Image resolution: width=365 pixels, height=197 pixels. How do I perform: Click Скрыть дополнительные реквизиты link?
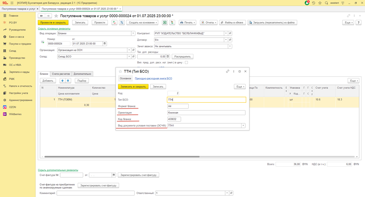click(58, 170)
